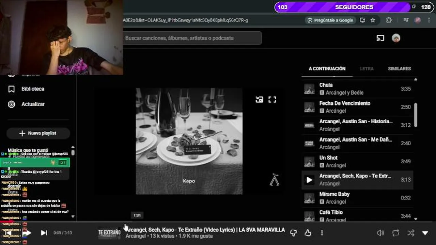Play Fecha De Vencimiento from the queue
Viewport: 436px width, 245px height.
click(357, 107)
